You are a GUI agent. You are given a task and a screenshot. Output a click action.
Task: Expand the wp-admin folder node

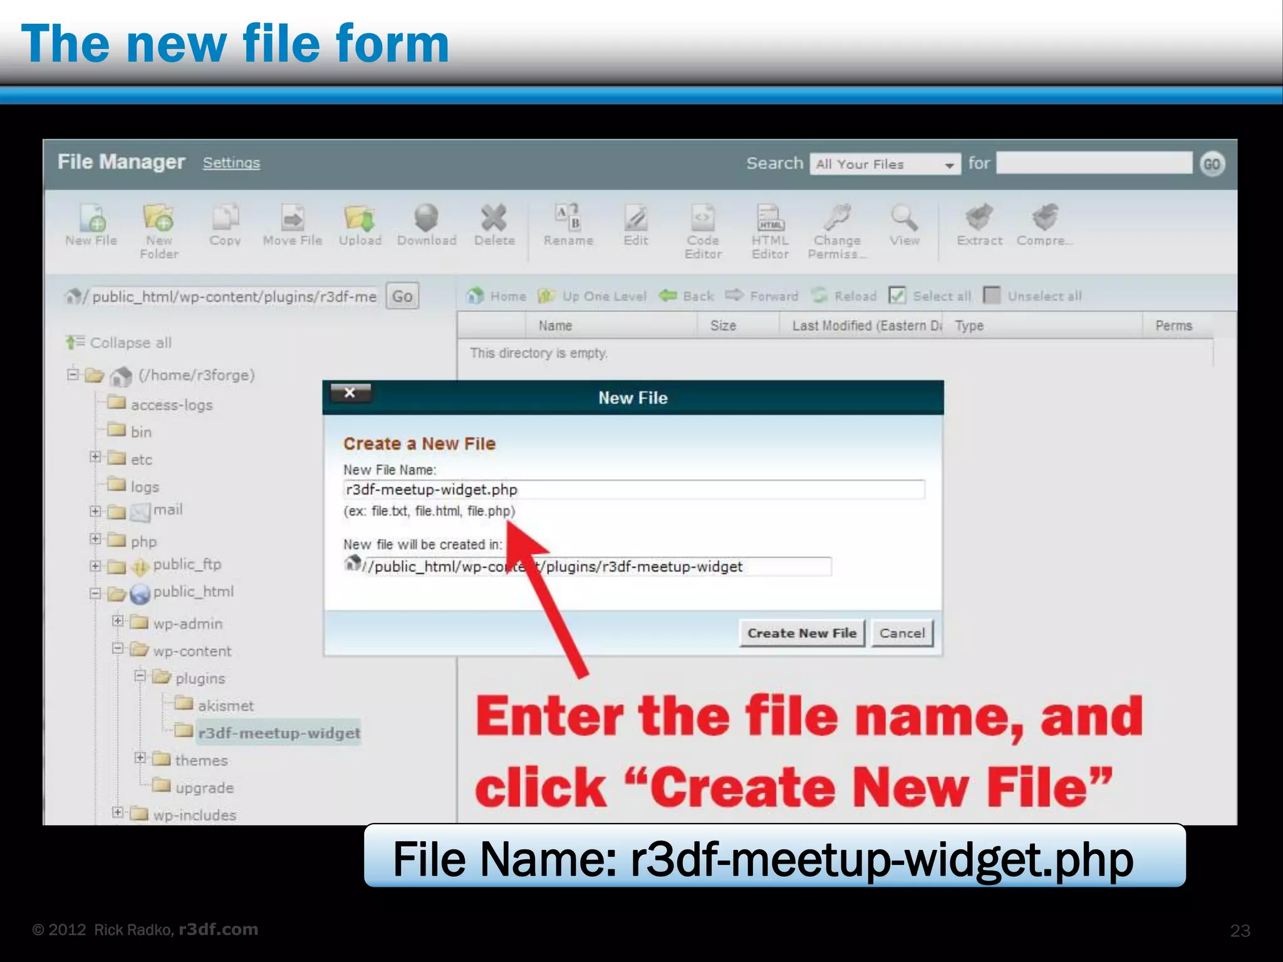(118, 621)
